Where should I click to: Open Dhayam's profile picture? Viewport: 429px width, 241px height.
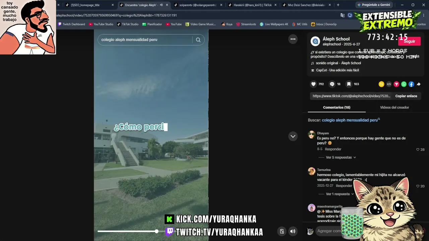312,135
